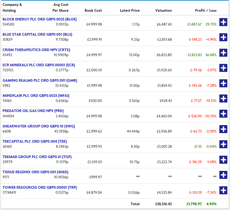Open BLUE STAR CAPITAL (BLU) link

click(x=37, y=34)
